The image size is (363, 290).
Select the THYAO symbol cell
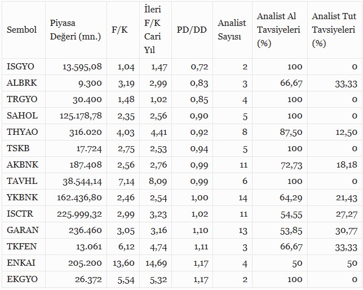click(x=21, y=132)
